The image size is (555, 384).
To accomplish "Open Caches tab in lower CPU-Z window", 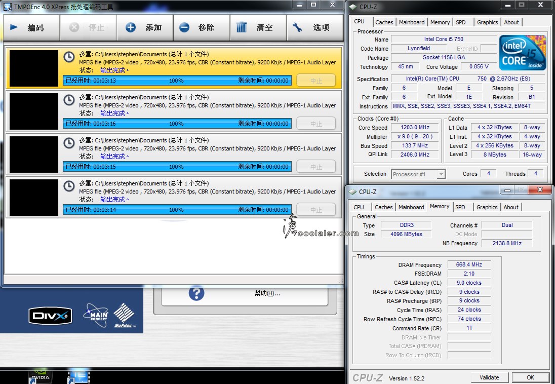I will point(384,207).
